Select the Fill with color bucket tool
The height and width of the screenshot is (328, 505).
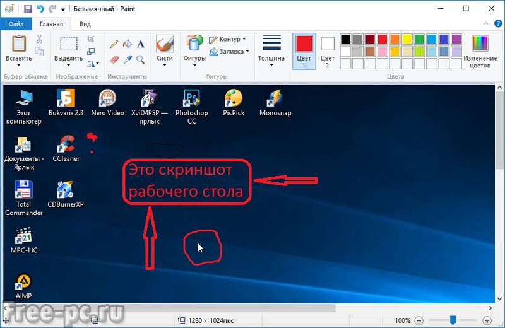[128, 44]
